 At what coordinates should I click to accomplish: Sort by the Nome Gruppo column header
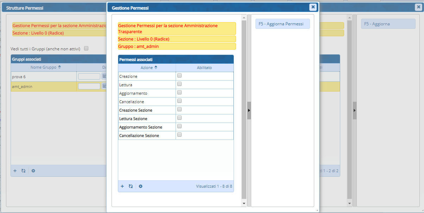(44, 67)
